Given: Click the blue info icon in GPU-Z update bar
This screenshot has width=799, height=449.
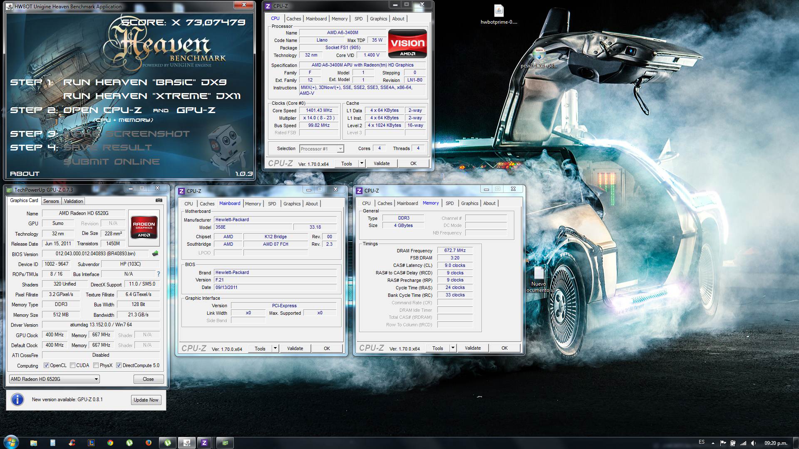Looking at the screenshot, I should click(x=17, y=400).
